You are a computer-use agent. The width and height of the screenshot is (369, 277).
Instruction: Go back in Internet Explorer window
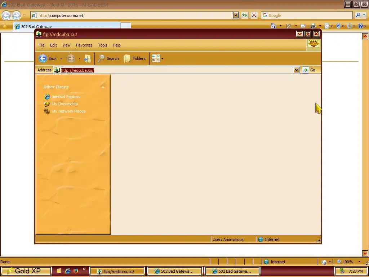point(6,16)
